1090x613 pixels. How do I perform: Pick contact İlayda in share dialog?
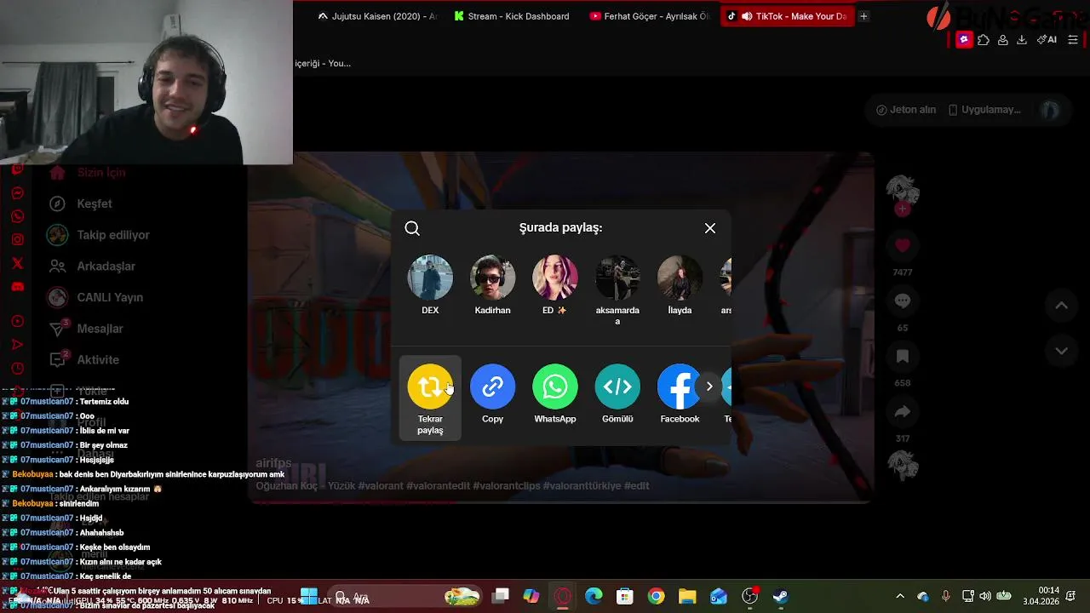coord(680,285)
